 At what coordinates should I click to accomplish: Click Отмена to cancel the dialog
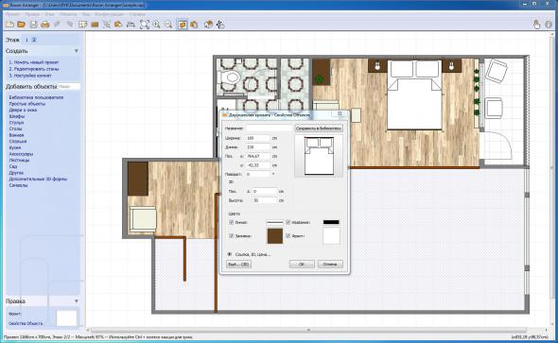click(330, 264)
